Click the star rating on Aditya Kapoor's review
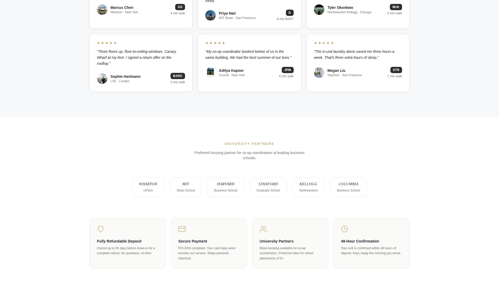Screen dimensions: 499x281 (215, 43)
